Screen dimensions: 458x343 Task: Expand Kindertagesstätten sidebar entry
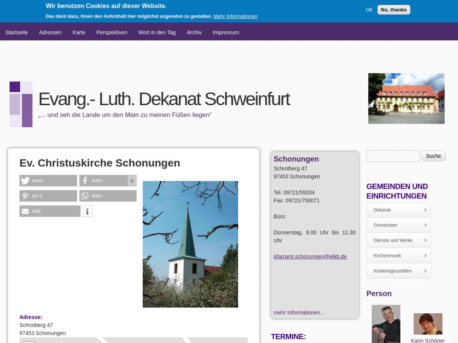[398, 271]
